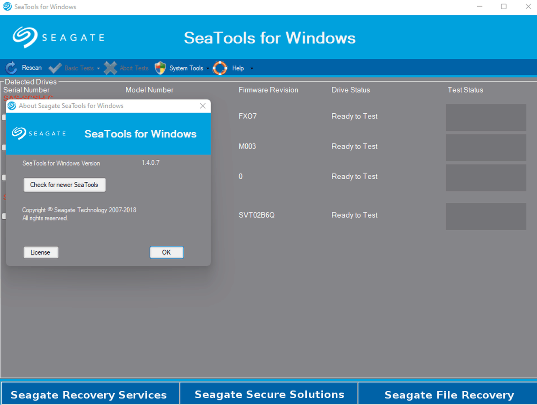This screenshot has width=537, height=405.
Task: Maximize the SeaTools for Windows window
Action: point(504,6)
